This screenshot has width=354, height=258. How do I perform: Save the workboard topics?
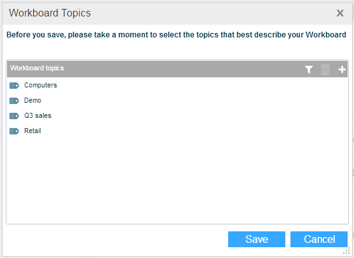(257, 239)
